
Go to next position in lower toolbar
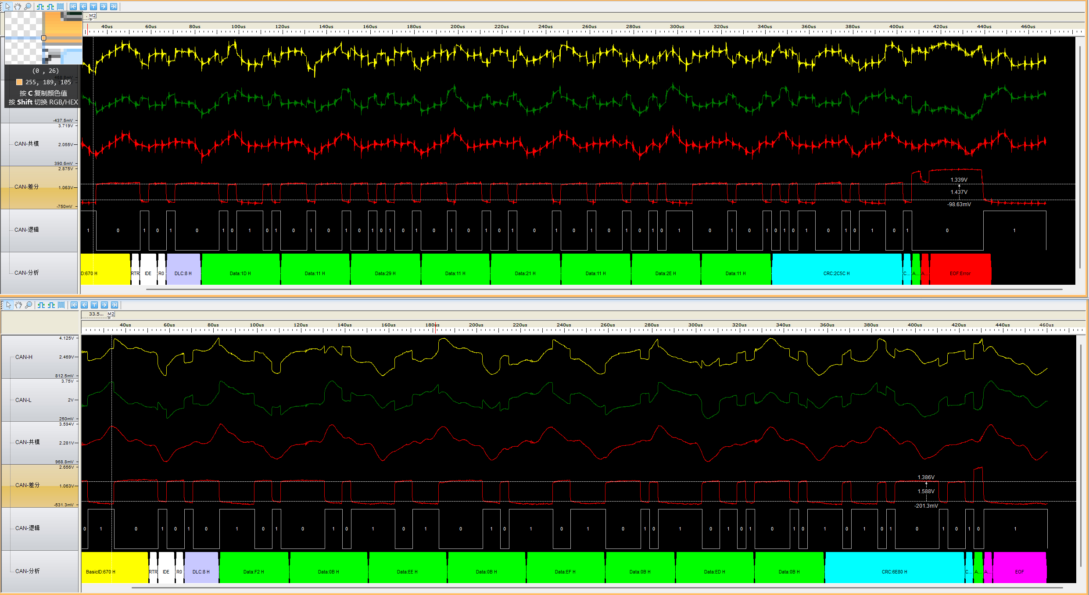tap(104, 305)
